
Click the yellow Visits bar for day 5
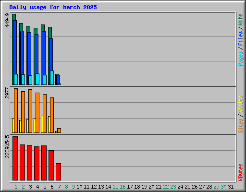42,124
